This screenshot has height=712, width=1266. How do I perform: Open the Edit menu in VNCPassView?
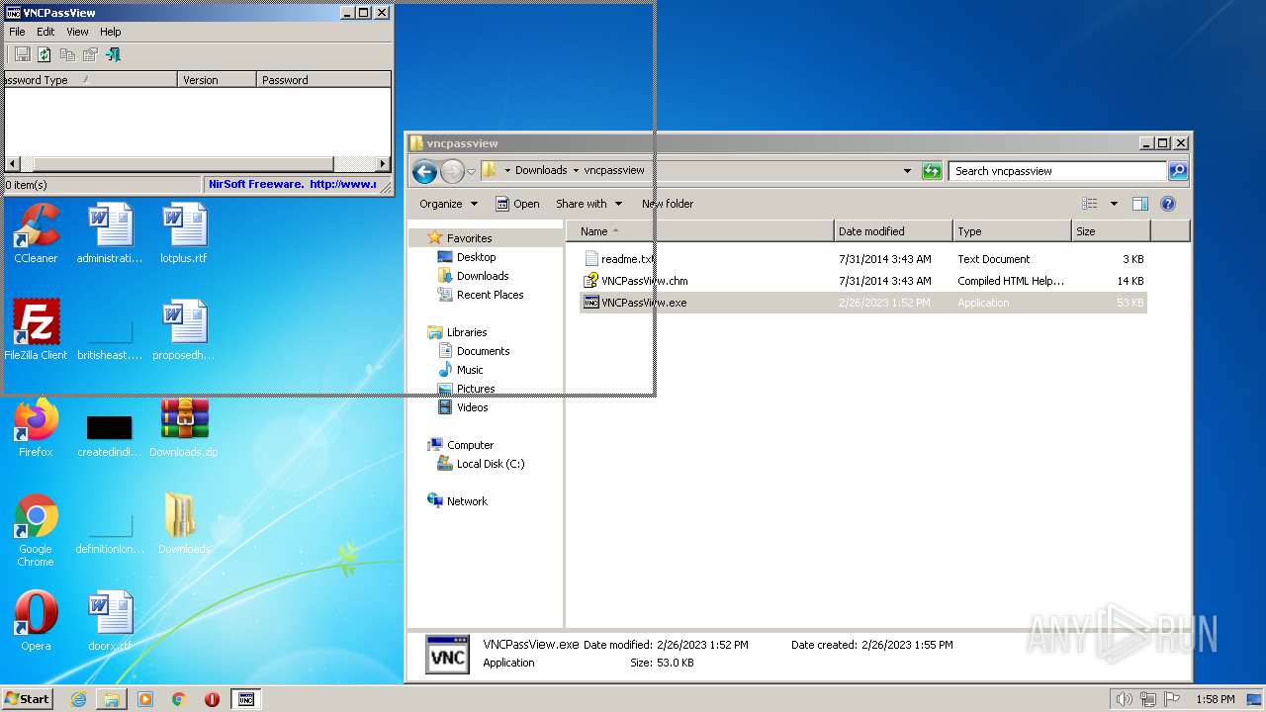[x=45, y=32]
